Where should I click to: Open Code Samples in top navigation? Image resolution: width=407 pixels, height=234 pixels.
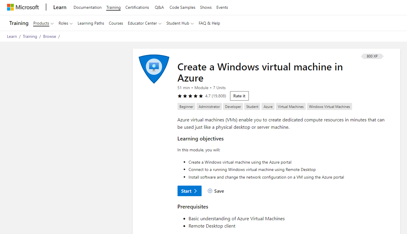click(182, 7)
